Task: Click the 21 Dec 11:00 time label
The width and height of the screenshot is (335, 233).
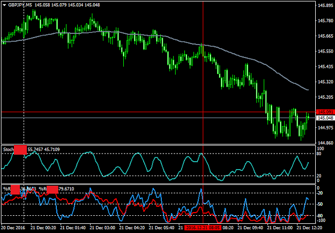Action: pos(280,228)
